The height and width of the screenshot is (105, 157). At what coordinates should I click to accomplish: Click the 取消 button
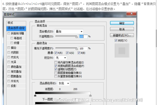tap(122, 29)
